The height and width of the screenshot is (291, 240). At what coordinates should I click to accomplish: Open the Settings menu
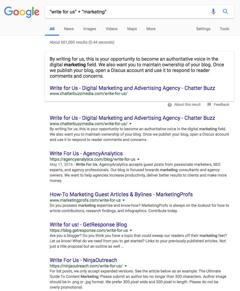[x=203, y=29]
